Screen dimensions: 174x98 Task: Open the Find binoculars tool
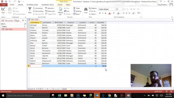click(86, 10)
